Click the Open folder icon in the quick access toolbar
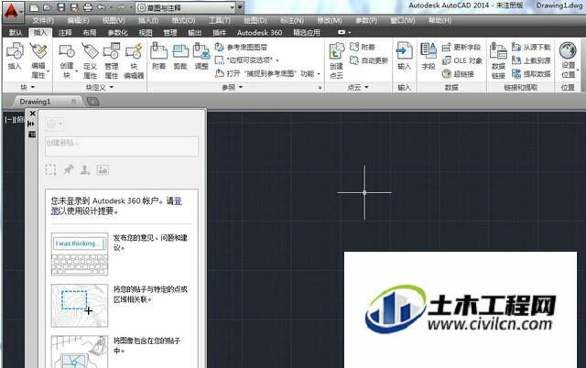Screen dimensions: 586x368 tap(48, 7)
